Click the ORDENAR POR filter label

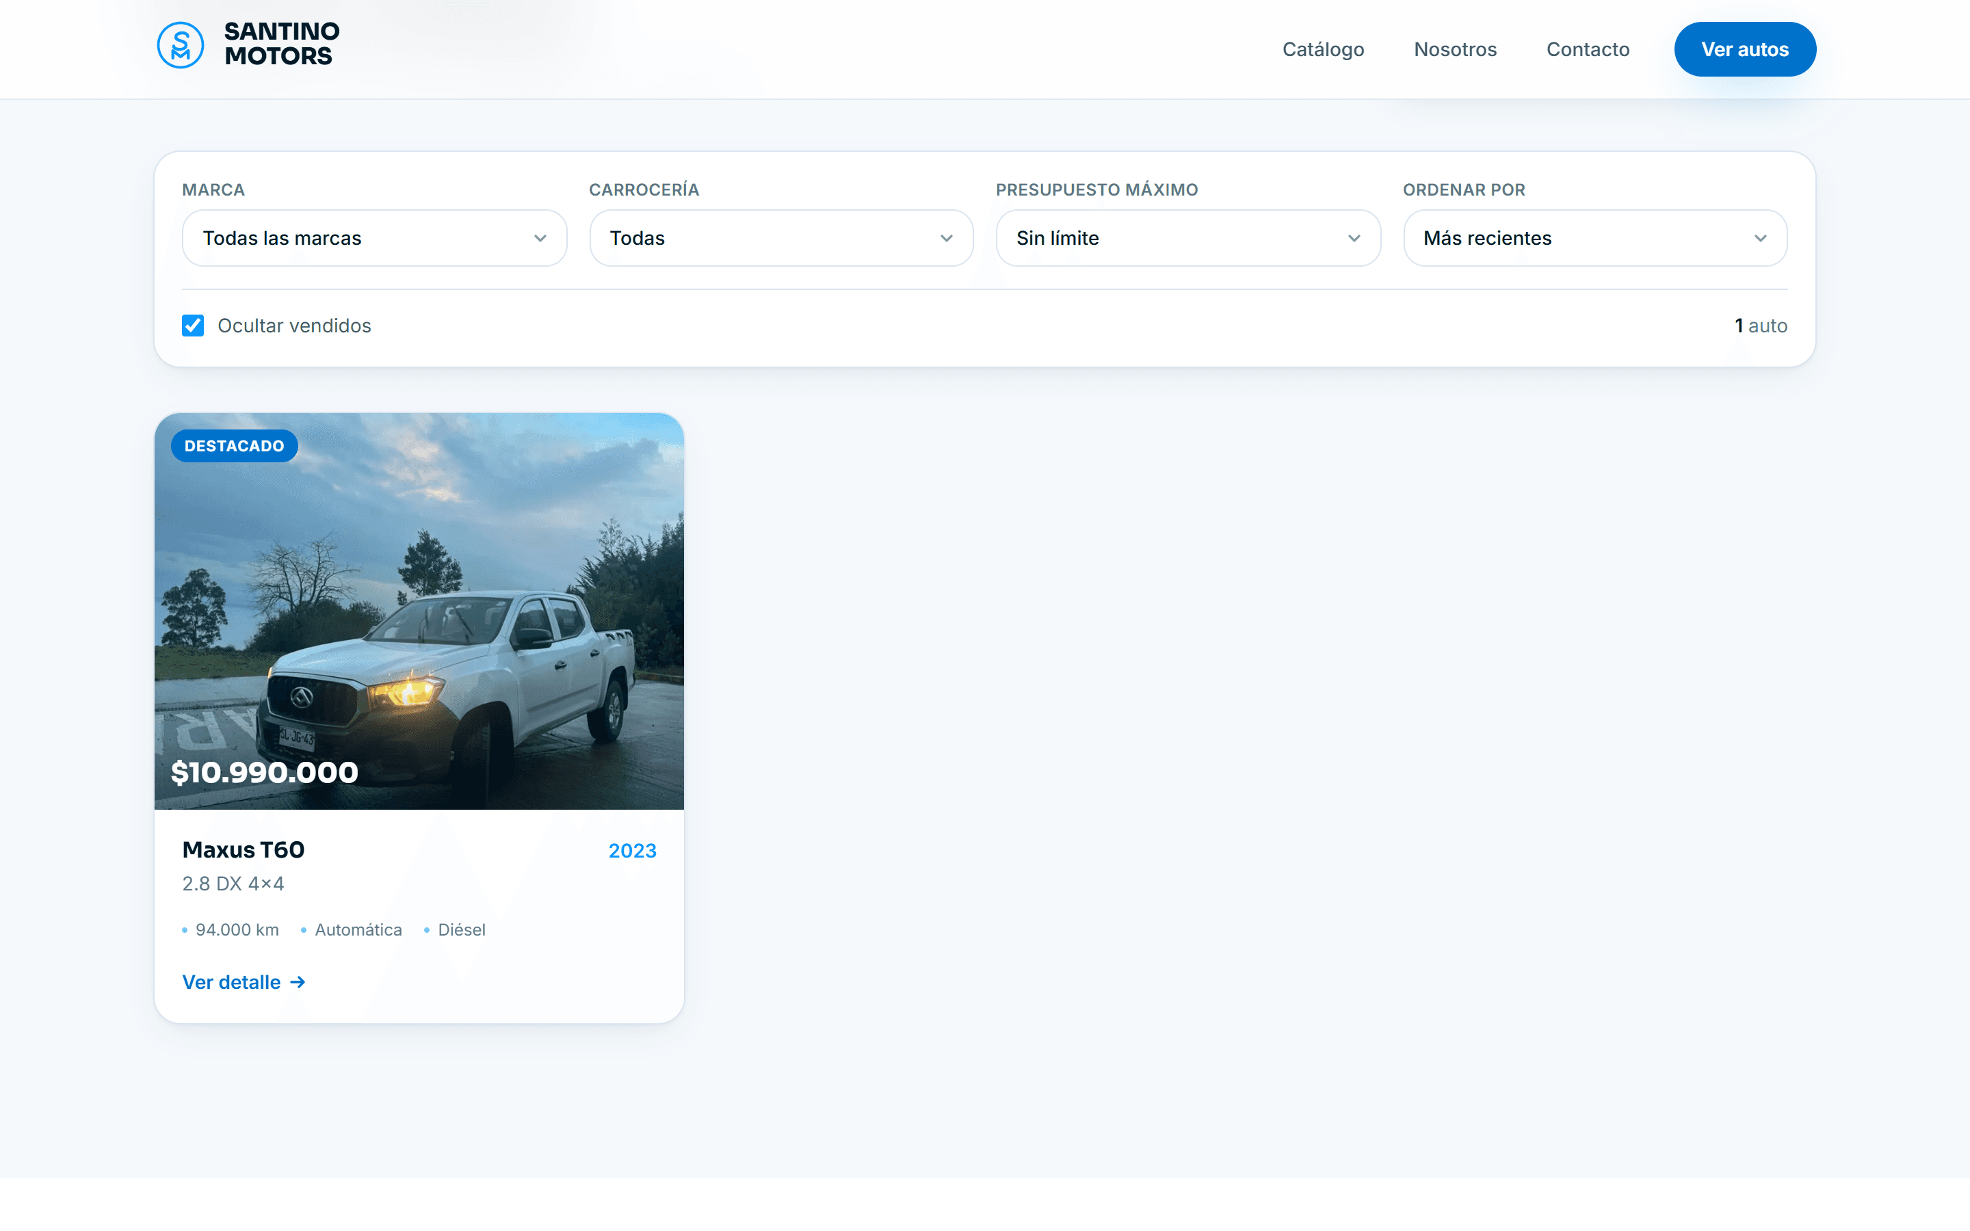[1464, 189]
